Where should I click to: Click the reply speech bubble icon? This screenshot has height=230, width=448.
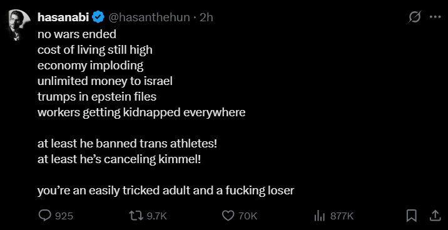pyautogui.click(x=44, y=216)
